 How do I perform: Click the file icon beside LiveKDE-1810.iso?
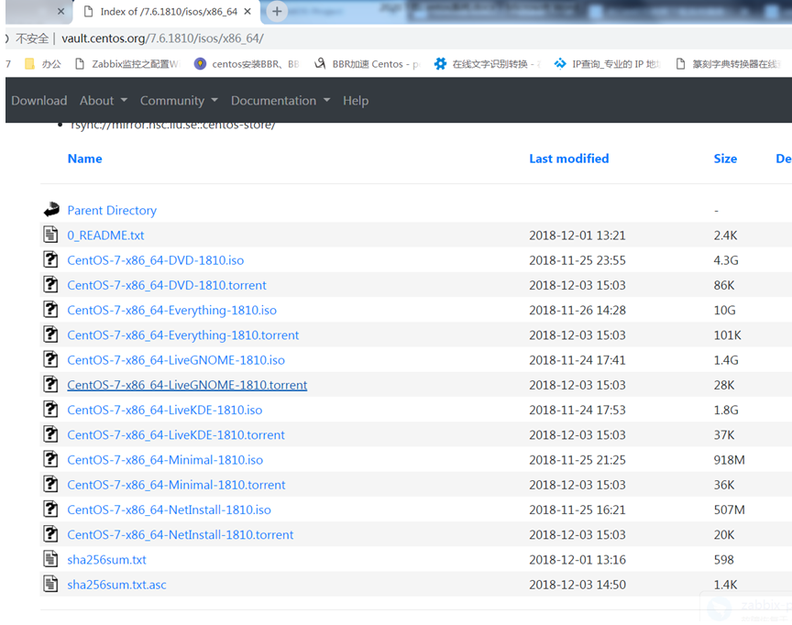click(50, 410)
